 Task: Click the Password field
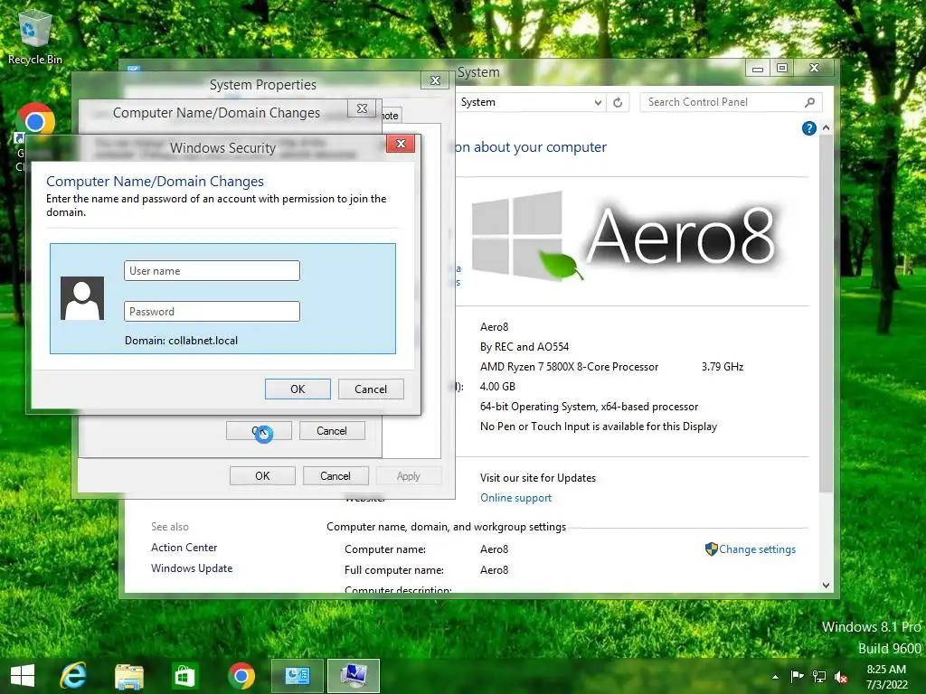[212, 312]
